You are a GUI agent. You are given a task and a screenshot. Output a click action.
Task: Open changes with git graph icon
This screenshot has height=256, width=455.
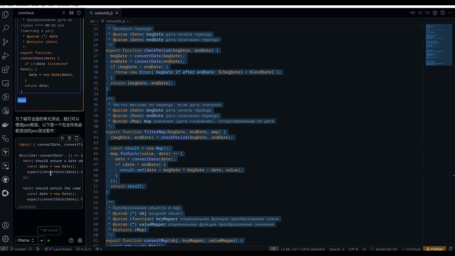[435, 13]
